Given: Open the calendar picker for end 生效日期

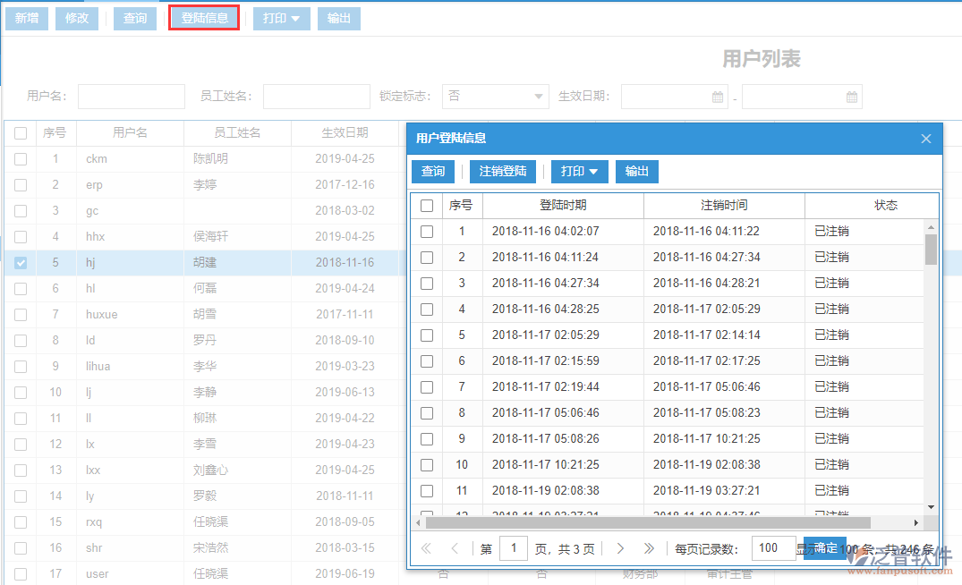Looking at the screenshot, I should (x=851, y=96).
